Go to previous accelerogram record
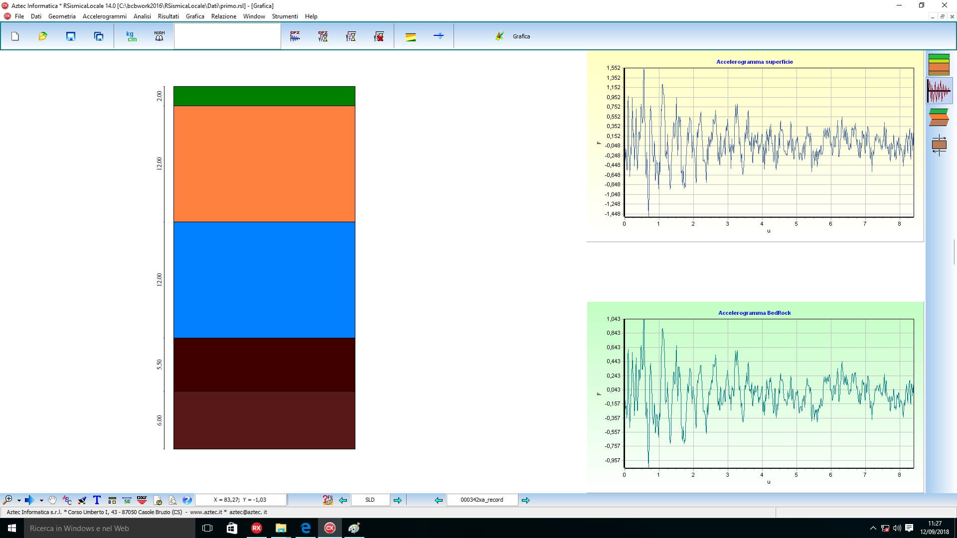The height and width of the screenshot is (538, 957). coord(438,500)
